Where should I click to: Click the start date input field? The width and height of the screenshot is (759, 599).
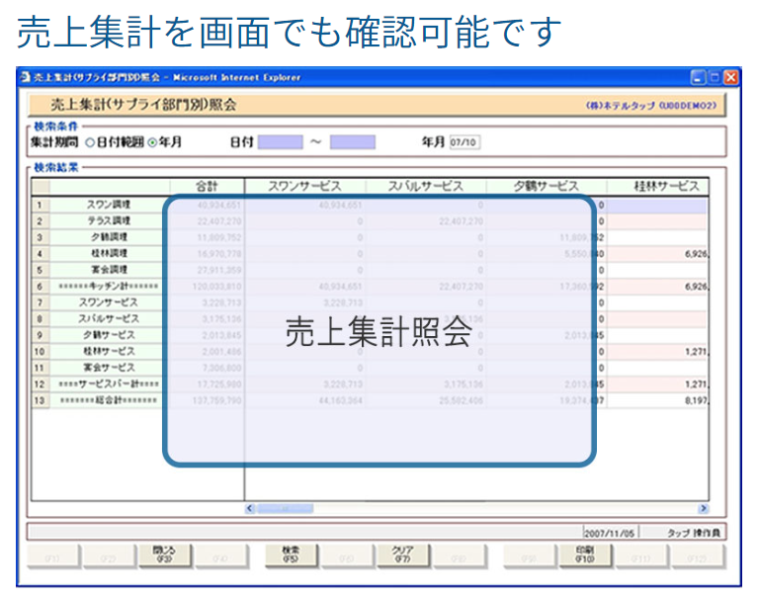[x=280, y=142]
